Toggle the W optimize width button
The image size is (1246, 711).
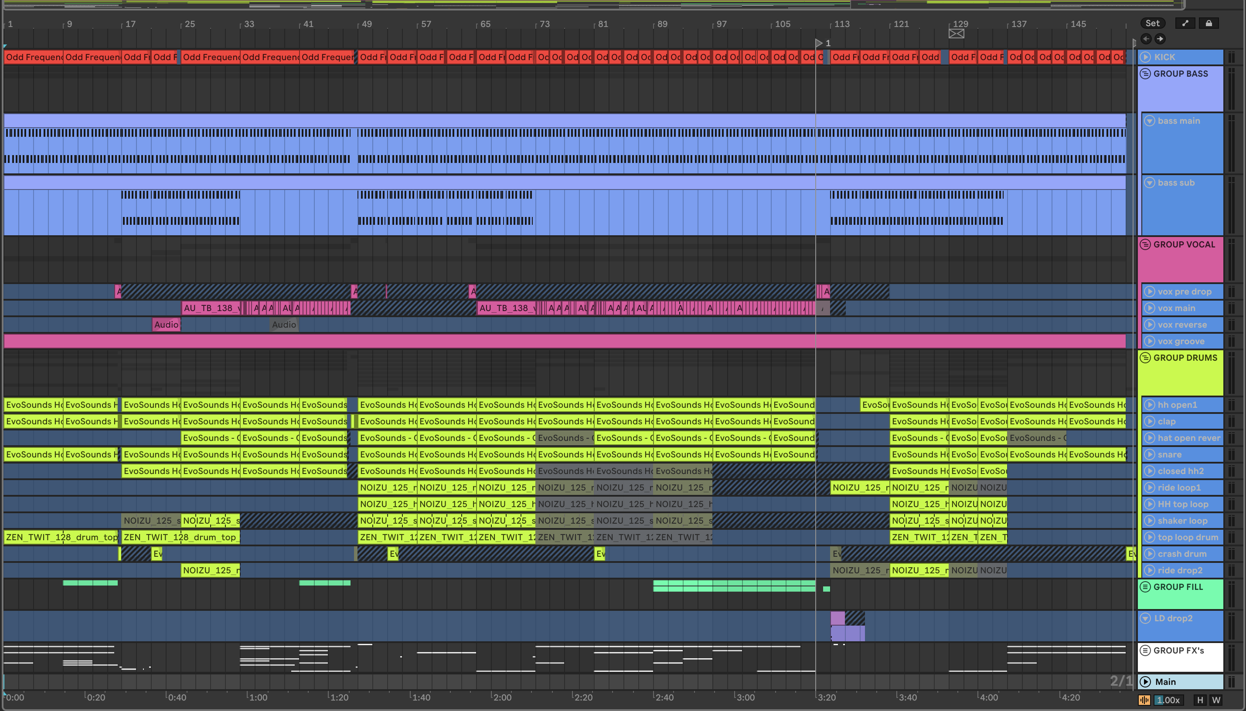click(x=1216, y=700)
